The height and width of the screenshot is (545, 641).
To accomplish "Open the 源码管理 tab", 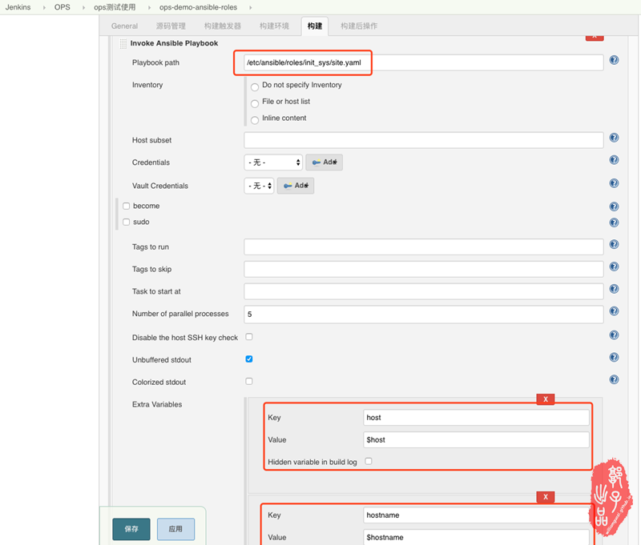I will (171, 26).
